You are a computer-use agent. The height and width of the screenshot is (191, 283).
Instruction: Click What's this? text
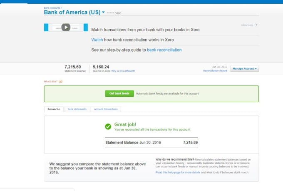click(x=50, y=81)
